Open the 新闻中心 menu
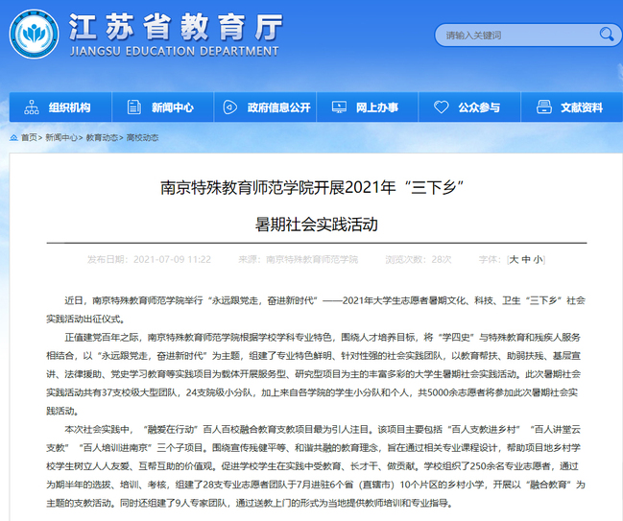The height and width of the screenshot is (521, 623). tap(163, 107)
